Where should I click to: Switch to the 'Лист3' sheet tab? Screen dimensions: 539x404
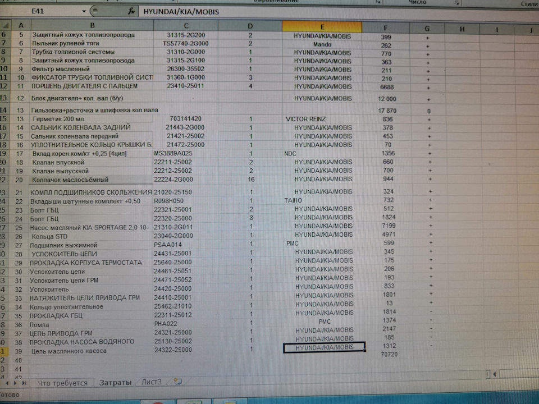click(151, 382)
